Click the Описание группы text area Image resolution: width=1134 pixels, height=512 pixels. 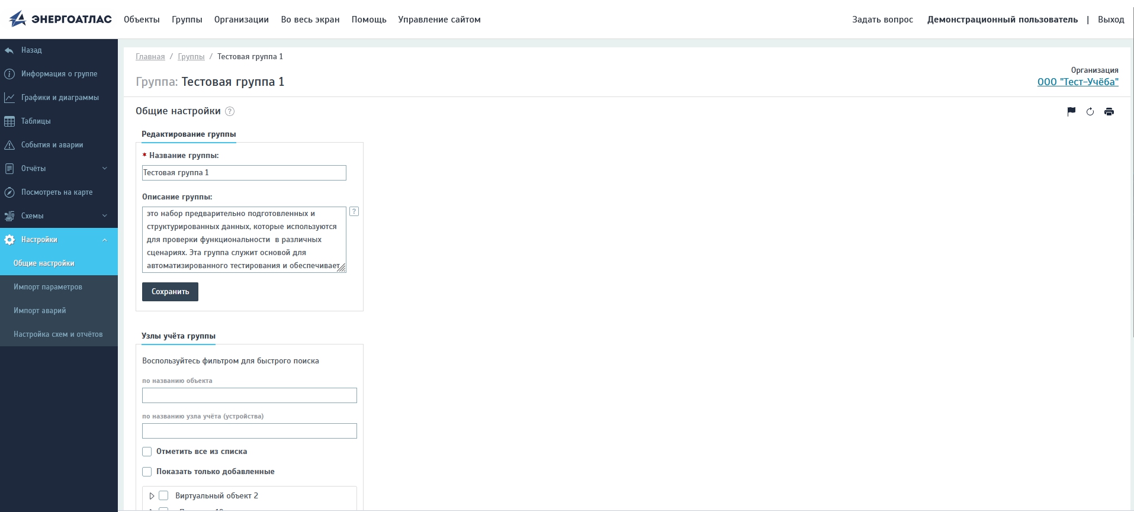pyautogui.click(x=244, y=240)
